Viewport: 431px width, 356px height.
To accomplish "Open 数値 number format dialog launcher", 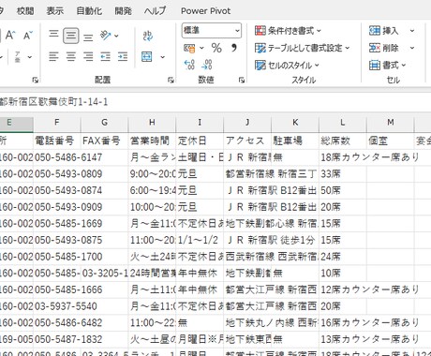I will click(x=242, y=81).
